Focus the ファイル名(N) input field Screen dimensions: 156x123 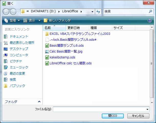click(x=99, y=109)
